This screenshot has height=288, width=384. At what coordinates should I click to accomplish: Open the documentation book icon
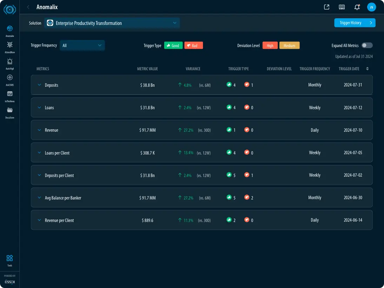click(342, 7)
